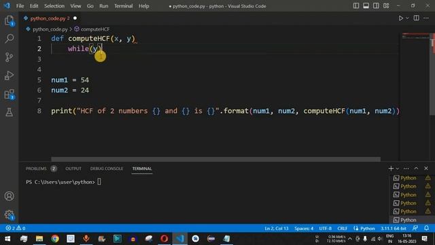The height and width of the screenshot is (245, 435).
Task: Change indentation via Spaces: 4
Action: pos(304,229)
